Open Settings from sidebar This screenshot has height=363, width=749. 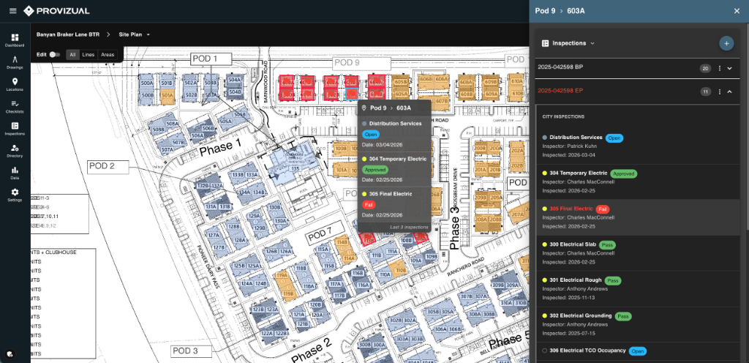pos(15,195)
